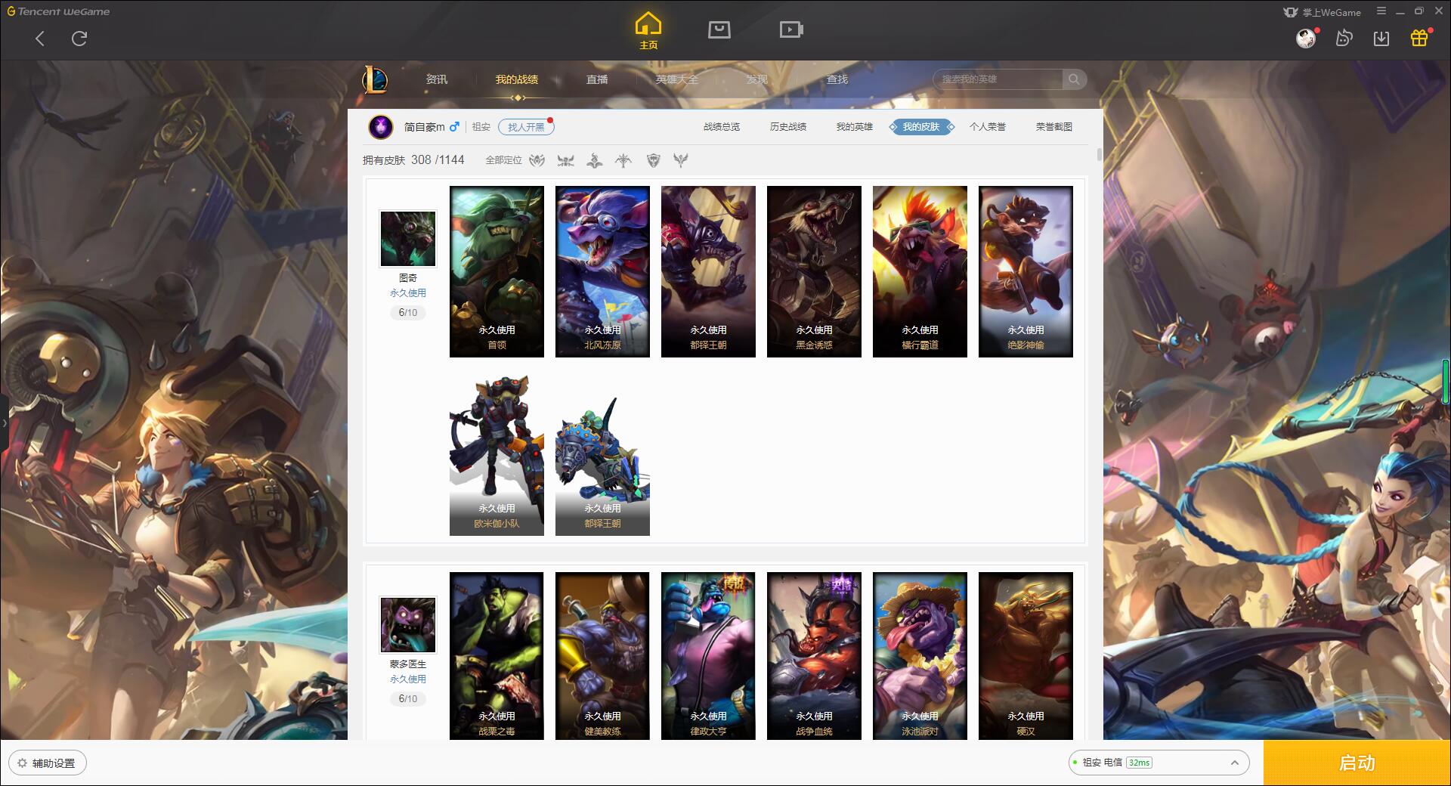Click the 拥有皮肤 308 /1144 count
This screenshot has height=786, width=1451.
[x=413, y=160]
